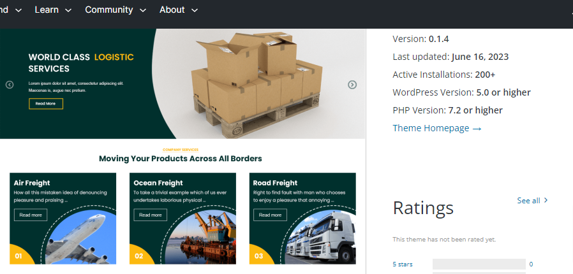Click 'This theme has not been rated yet' text

444,240
